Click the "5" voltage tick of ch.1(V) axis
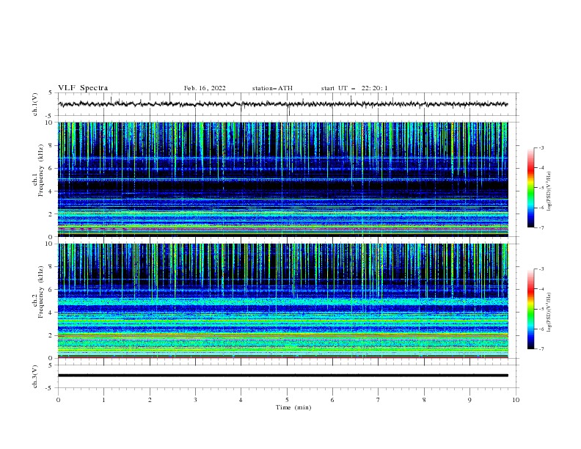 point(51,92)
